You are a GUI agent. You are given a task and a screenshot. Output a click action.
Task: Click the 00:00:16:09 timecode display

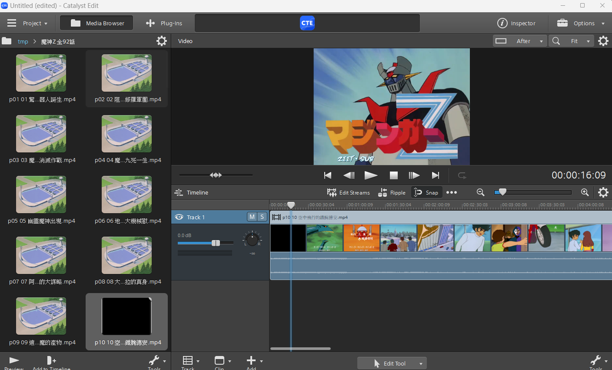(579, 175)
